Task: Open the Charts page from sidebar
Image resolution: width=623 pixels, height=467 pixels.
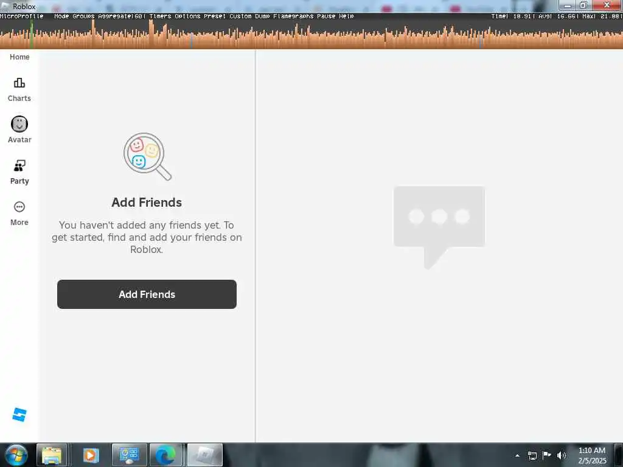Action: coord(19,90)
